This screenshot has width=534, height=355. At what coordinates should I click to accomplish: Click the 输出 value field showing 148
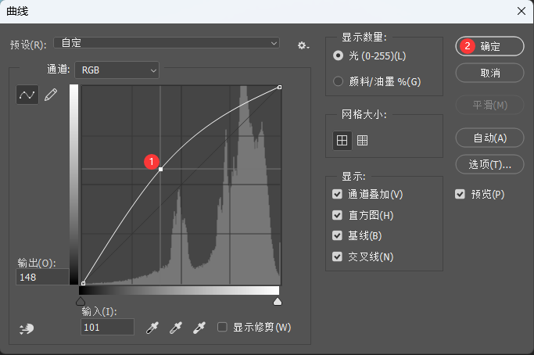(42, 277)
